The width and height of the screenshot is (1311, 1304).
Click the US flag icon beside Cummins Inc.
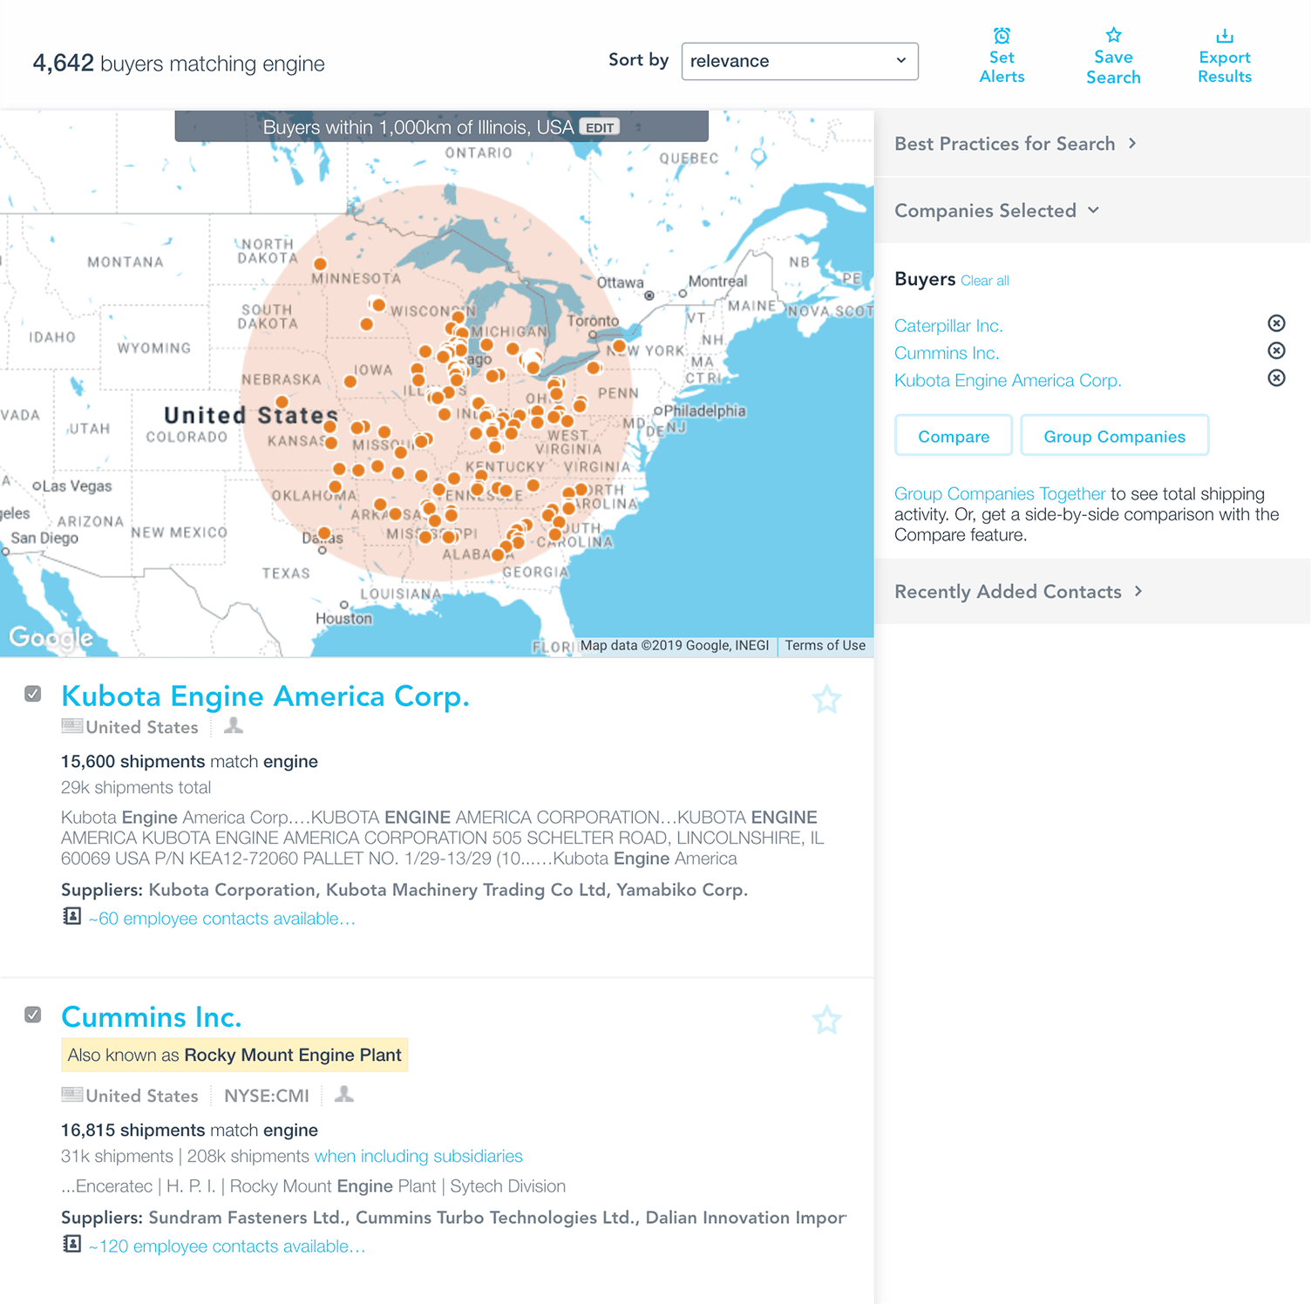[70, 1094]
